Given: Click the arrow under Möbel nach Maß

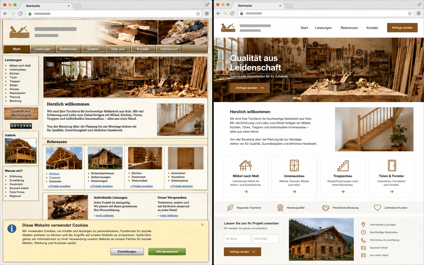Looking at the screenshot, I should coord(246,192).
